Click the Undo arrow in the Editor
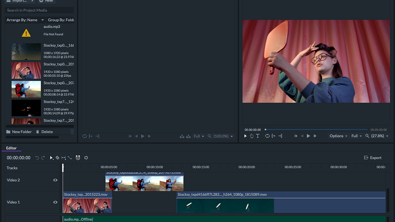The width and height of the screenshot is (395, 222). (37, 158)
